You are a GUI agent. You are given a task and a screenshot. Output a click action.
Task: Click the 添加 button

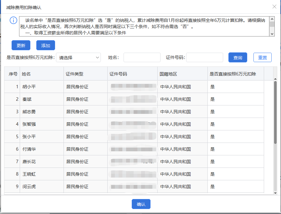point(46,46)
